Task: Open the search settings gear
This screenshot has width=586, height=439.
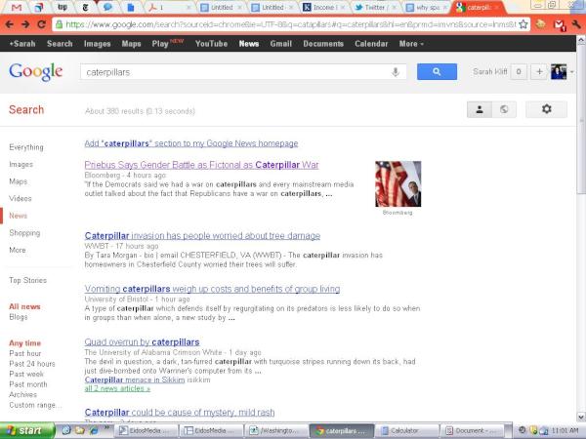Action: coord(546,109)
